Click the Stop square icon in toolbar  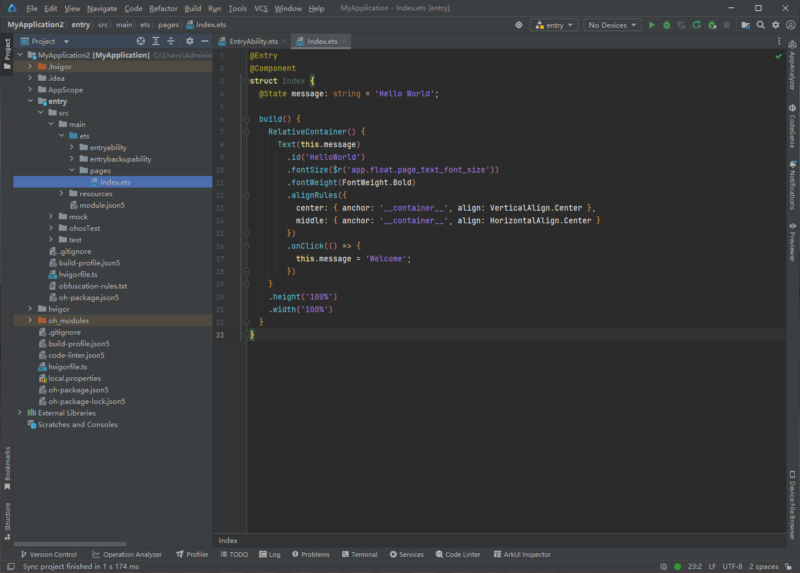pos(727,25)
